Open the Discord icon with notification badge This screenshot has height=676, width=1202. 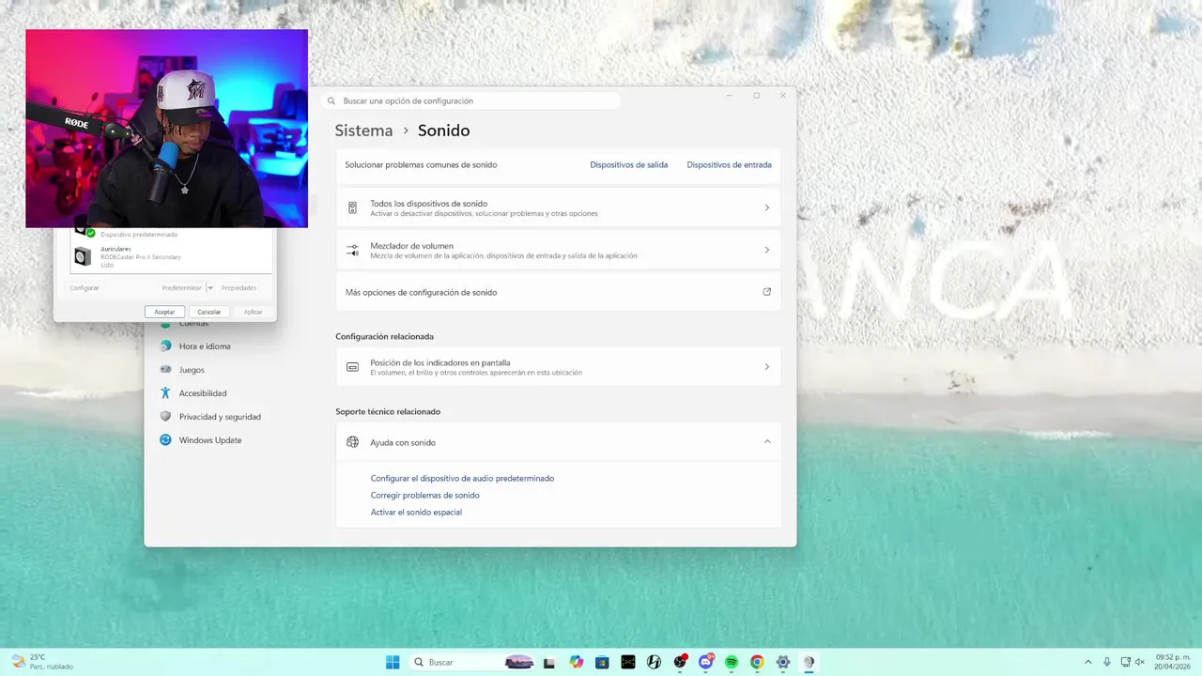point(706,662)
